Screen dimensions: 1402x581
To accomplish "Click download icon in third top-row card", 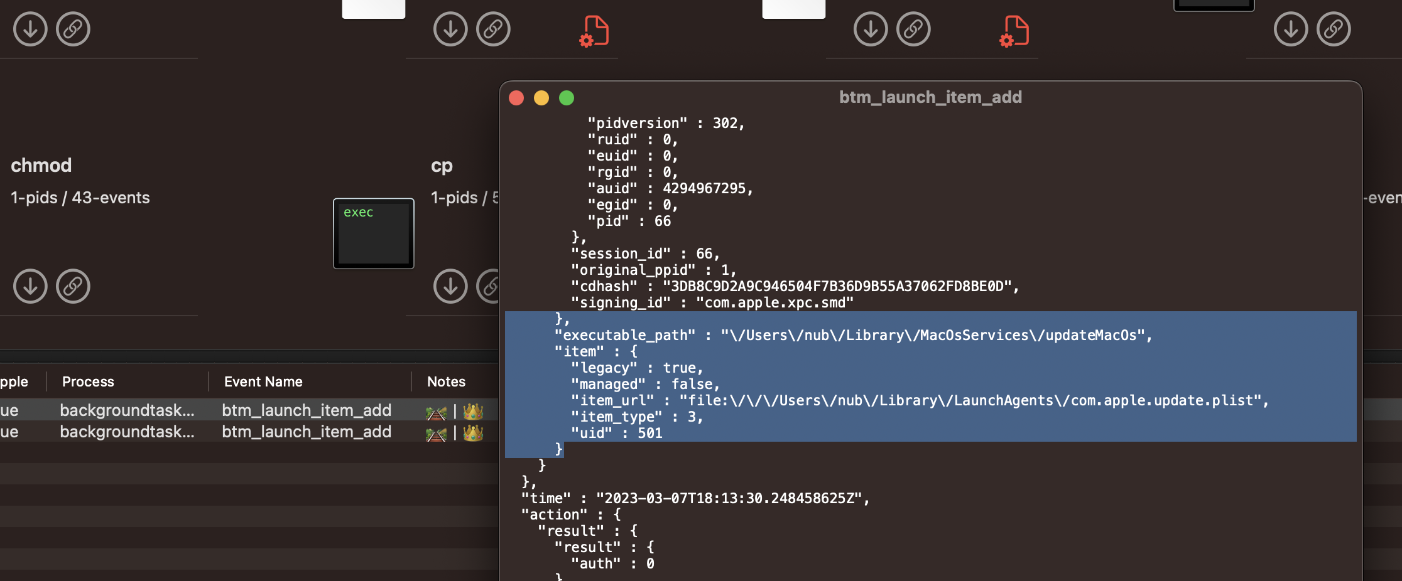I will (871, 29).
